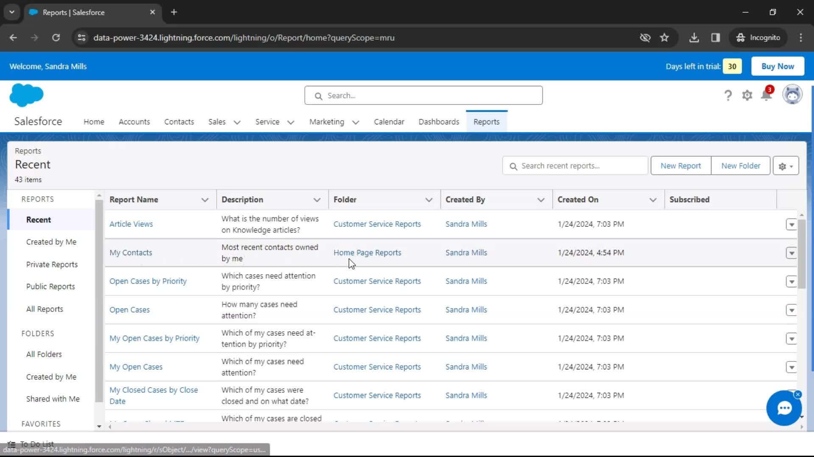Open the list view settings gear dropdown
Image resolution: width=814 pixels, height=457 pixels.
click(x=786, y=166)
